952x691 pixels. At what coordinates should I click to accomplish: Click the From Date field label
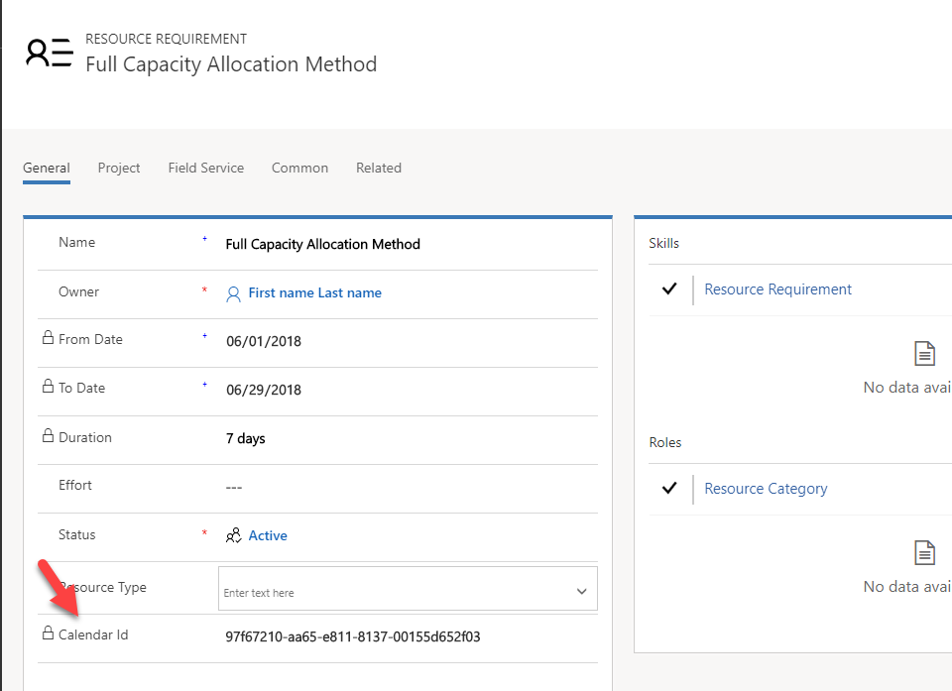click(x=90, y=339)
